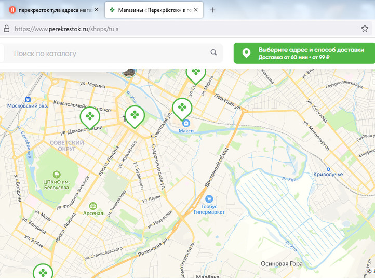375x280 pixels.
Task: Click the ул. Кутузова street label
Action: click(317, 111)
